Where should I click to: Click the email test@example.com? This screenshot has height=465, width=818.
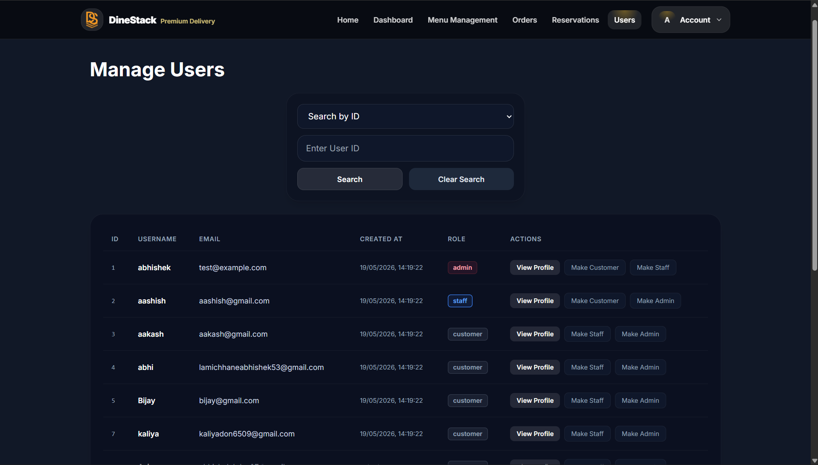click(x=232, y=268)
